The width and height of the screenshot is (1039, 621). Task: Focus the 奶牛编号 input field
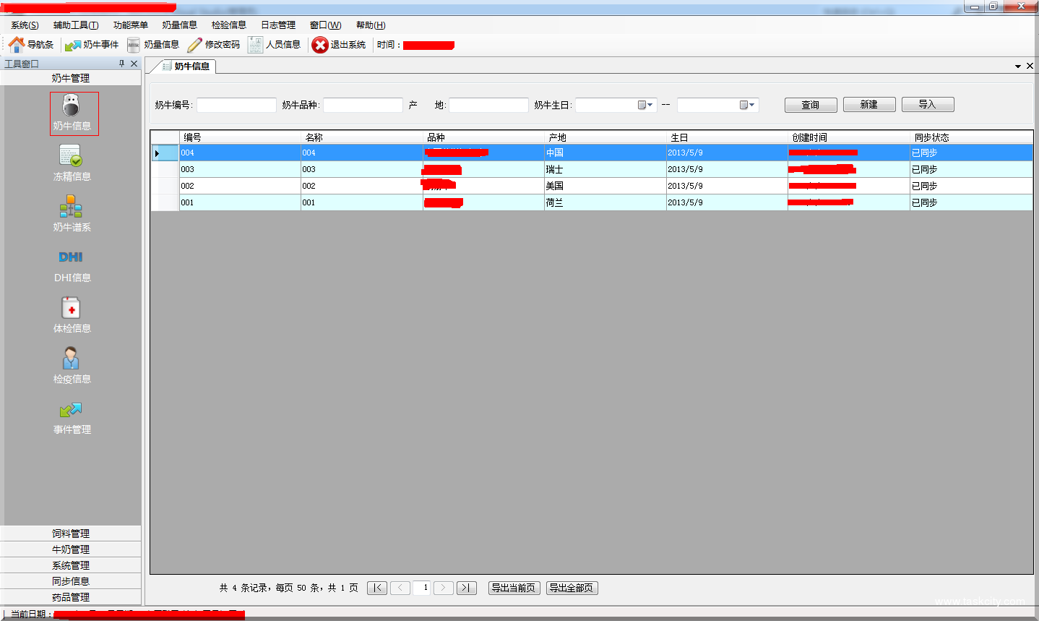[x=236, y=105]
